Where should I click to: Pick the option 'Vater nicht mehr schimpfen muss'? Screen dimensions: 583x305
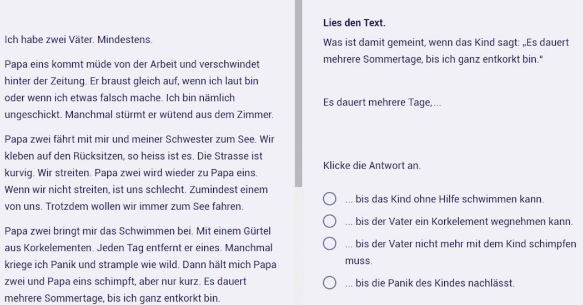pos(330,244)
